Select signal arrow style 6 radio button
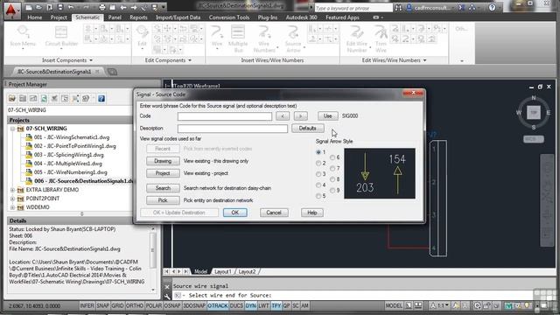 (332, 157)
